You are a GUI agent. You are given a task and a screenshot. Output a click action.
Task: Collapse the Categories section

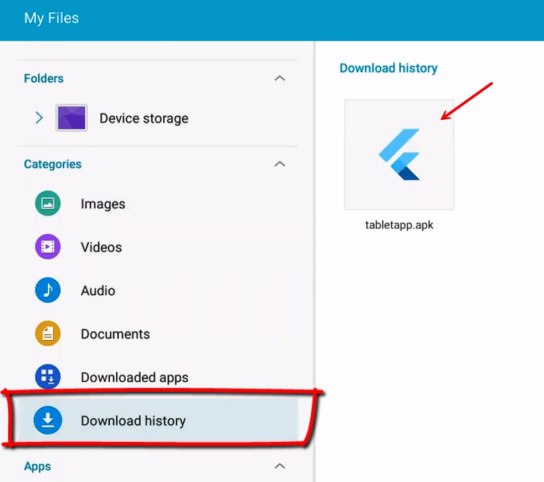pyautogui.click(x=280, y=164)
